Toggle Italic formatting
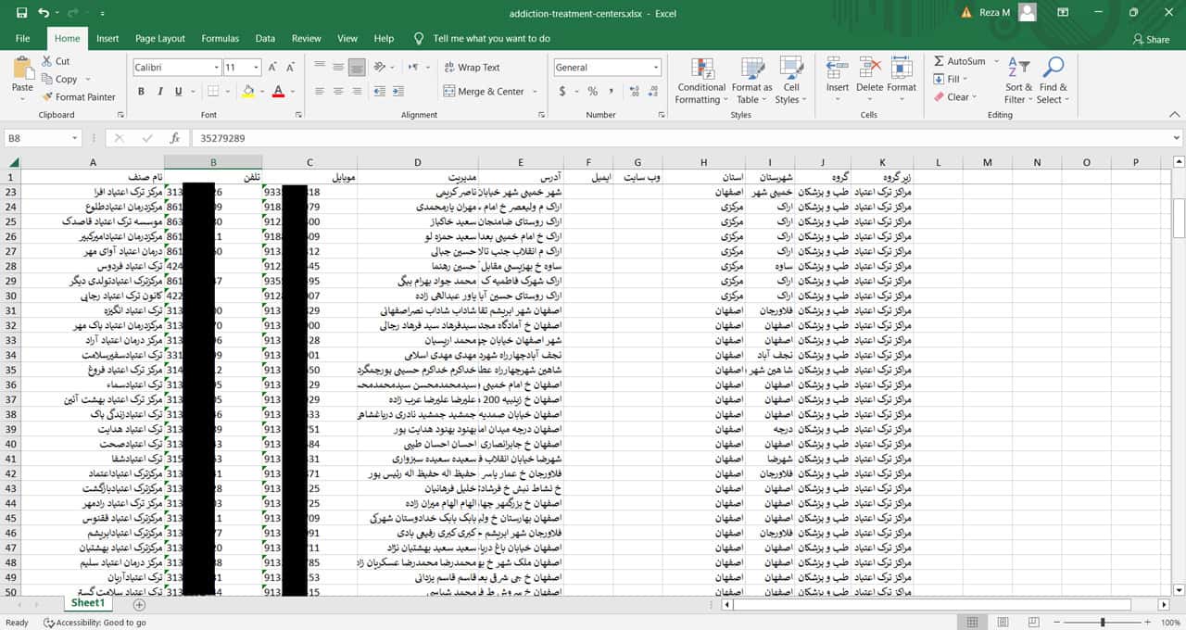 [x=160, y=92]
